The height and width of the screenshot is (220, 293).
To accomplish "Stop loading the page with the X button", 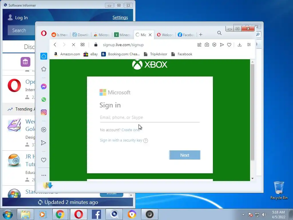I will pos(74,45).
